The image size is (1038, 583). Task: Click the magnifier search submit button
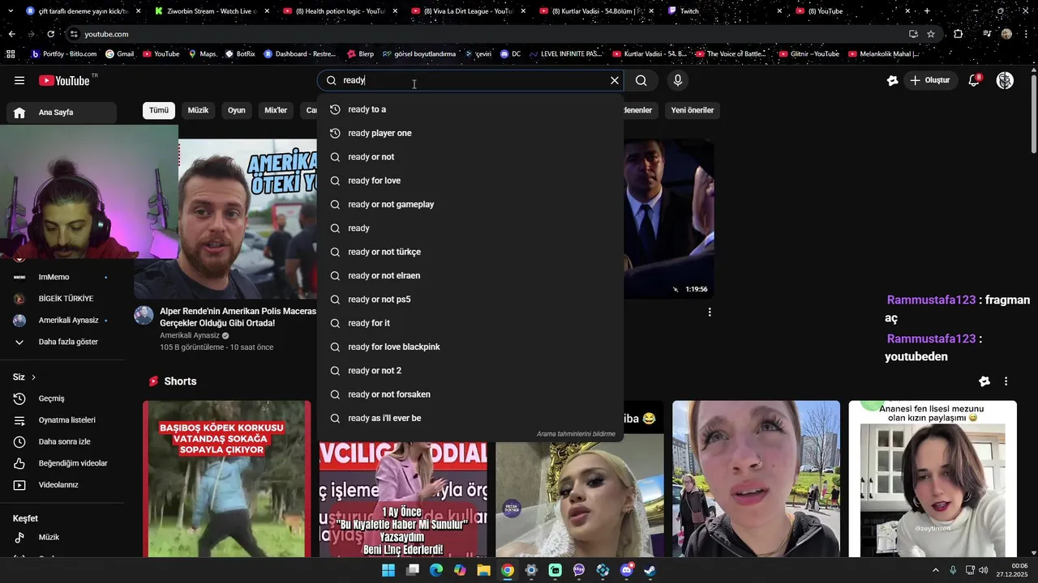641,80
